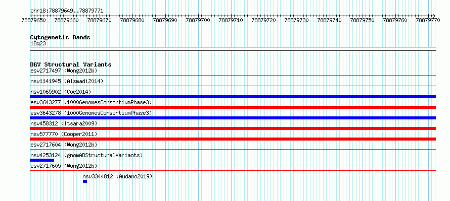Click ruler position 78879650
The height and width of the screenshot is (201, 450).
click(33, 20)
